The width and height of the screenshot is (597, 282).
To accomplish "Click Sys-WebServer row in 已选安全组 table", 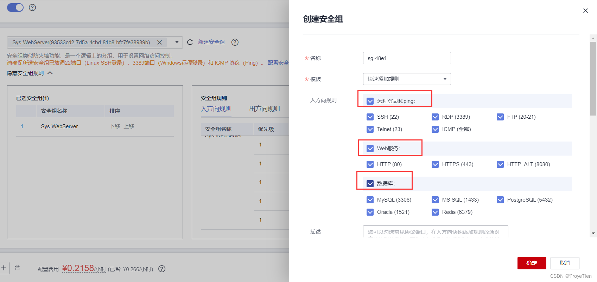I will click(95, 126).
